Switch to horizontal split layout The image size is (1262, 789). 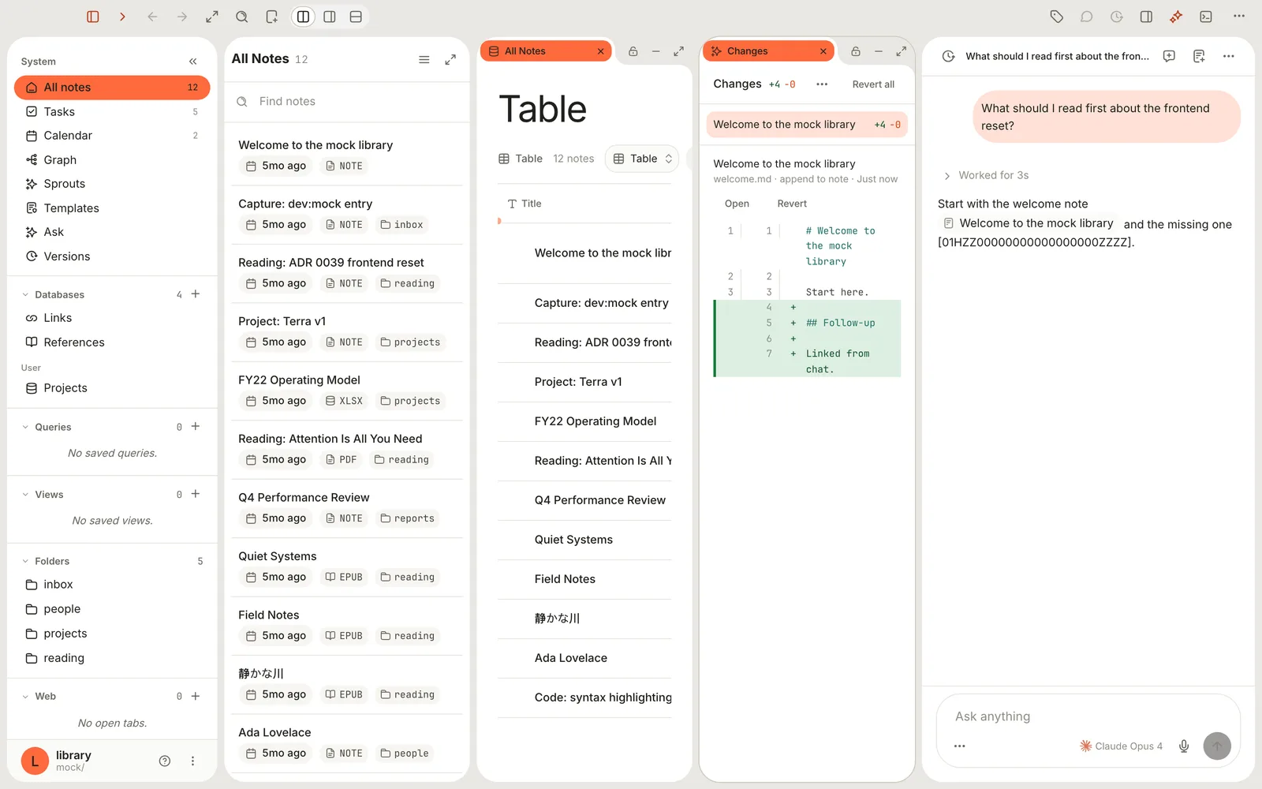[356, 17]
